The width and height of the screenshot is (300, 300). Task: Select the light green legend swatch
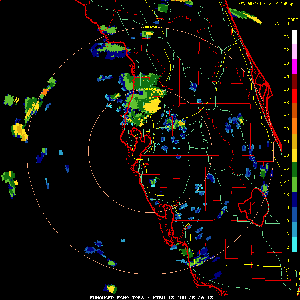[294, 185]
